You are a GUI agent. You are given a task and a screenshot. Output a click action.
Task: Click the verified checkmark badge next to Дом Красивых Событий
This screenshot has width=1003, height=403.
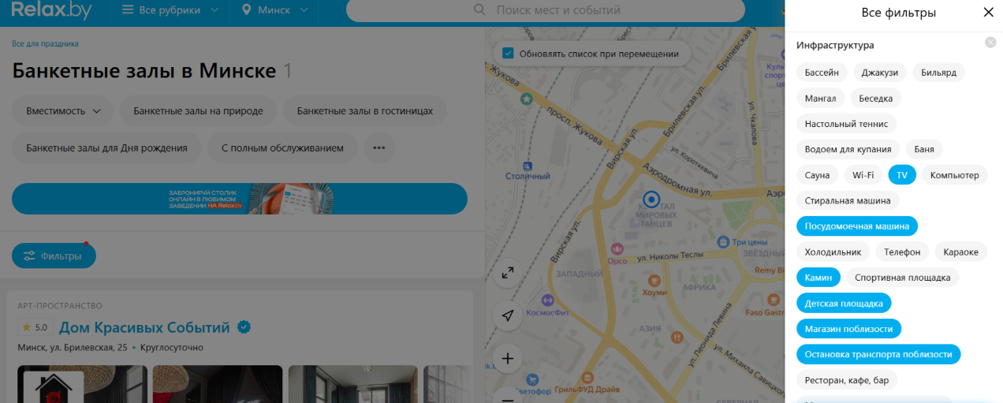tap(244, 327)
